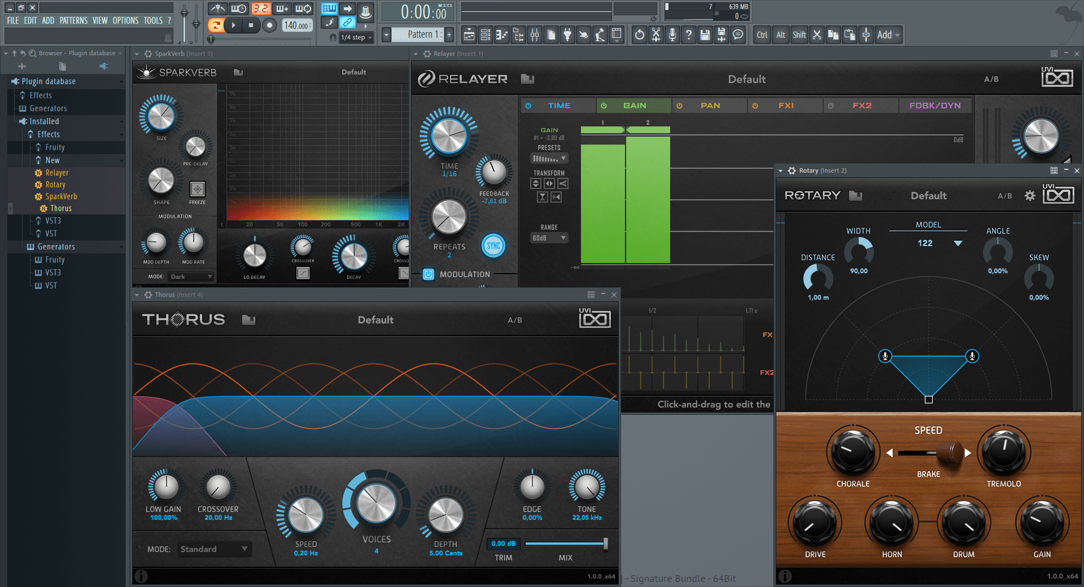The height and width of the screenshot is (587, 1084).
Task: Click the plus button next to Pattern 1
Action: point(449,35)
